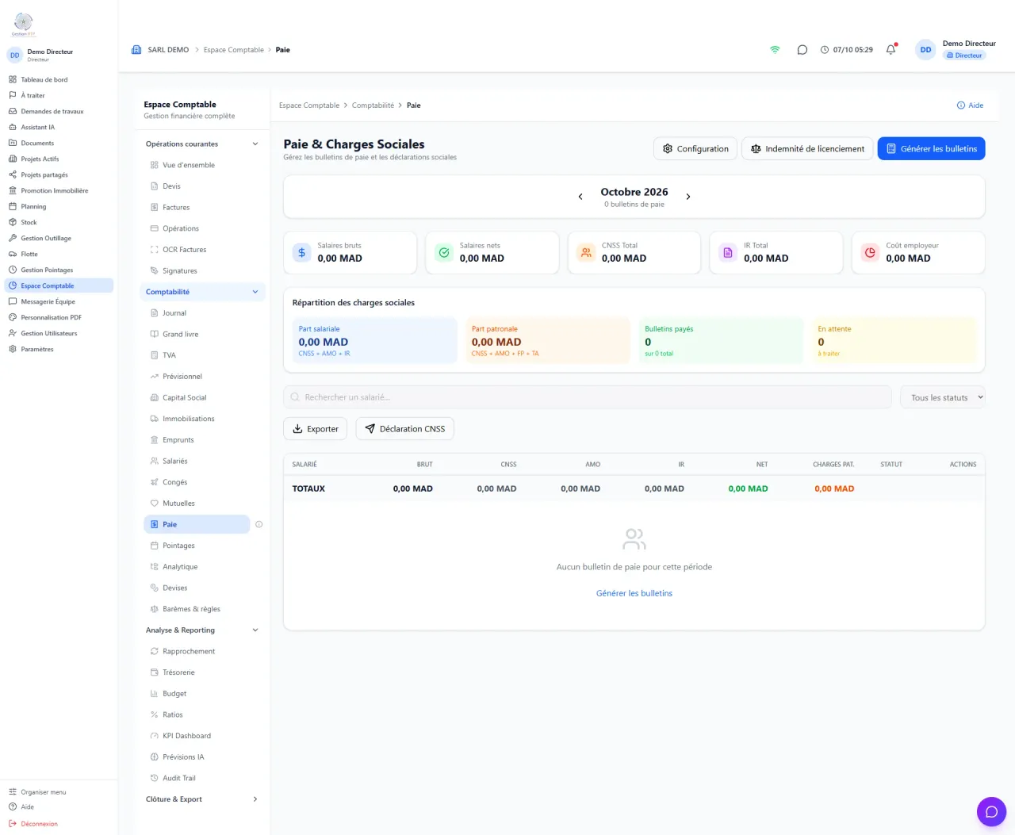Click the Configuration button
This screenshot has height=835, width=1015.
695,148
